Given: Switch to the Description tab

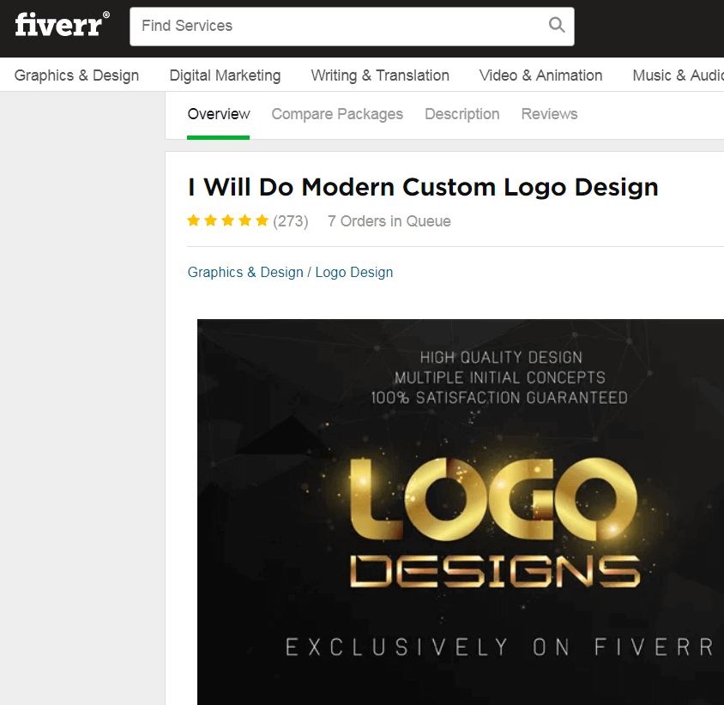Looking at the screenshot, I should tap(462, 114).
